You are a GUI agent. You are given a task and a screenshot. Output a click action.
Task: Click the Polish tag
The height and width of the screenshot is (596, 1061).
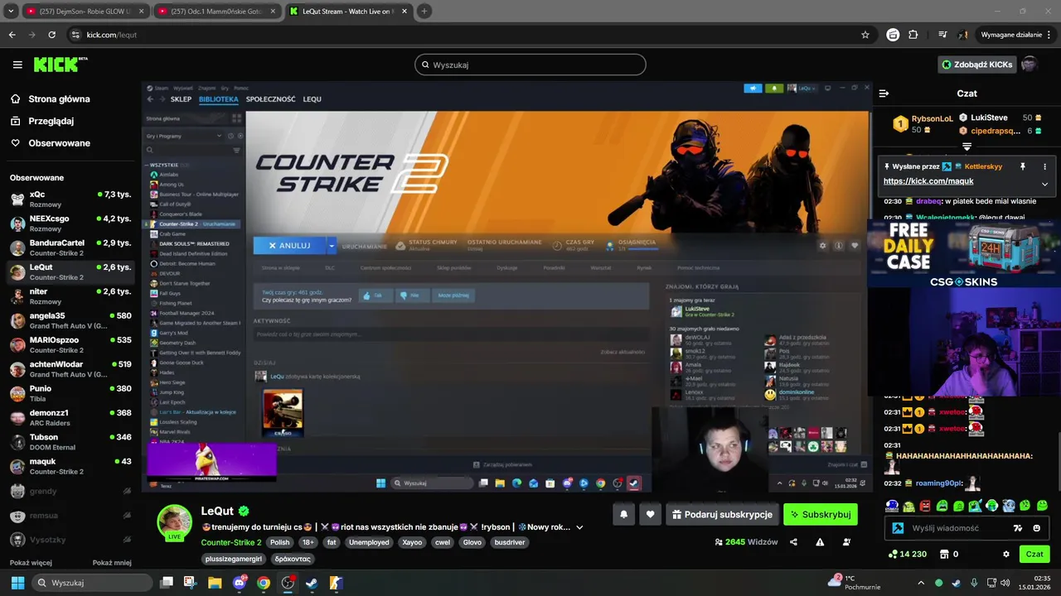click(x=279, y=542)
